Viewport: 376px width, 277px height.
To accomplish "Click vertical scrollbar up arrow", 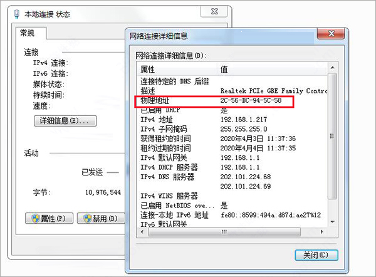I will [x=332, y=68].
